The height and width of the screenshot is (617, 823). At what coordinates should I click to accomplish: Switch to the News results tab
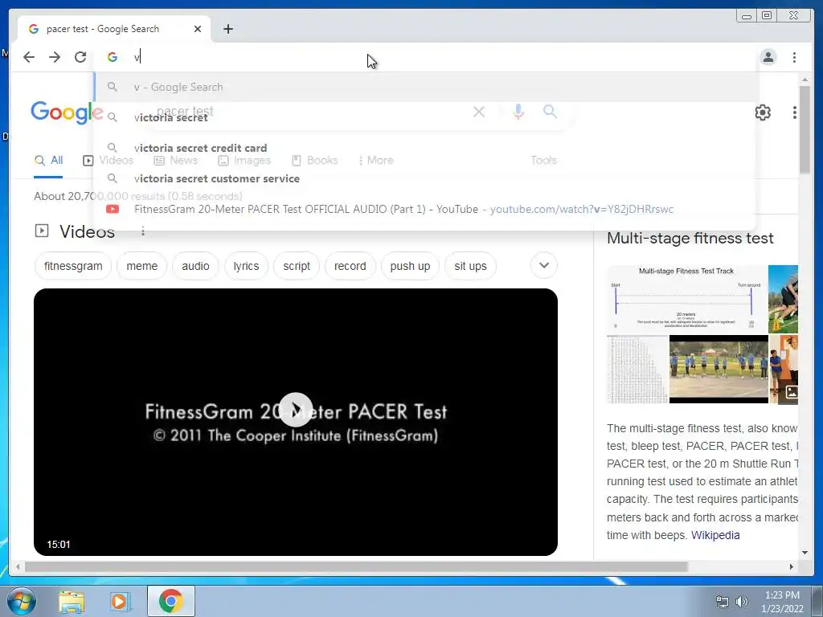pyautogui.click(x=176, y=161)
